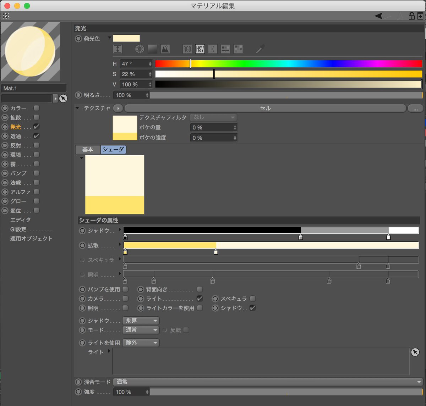The height and width of the screenshot is (406, 426).
Task: Click the pick cursor beside ライト list
Action: (415, 352)
